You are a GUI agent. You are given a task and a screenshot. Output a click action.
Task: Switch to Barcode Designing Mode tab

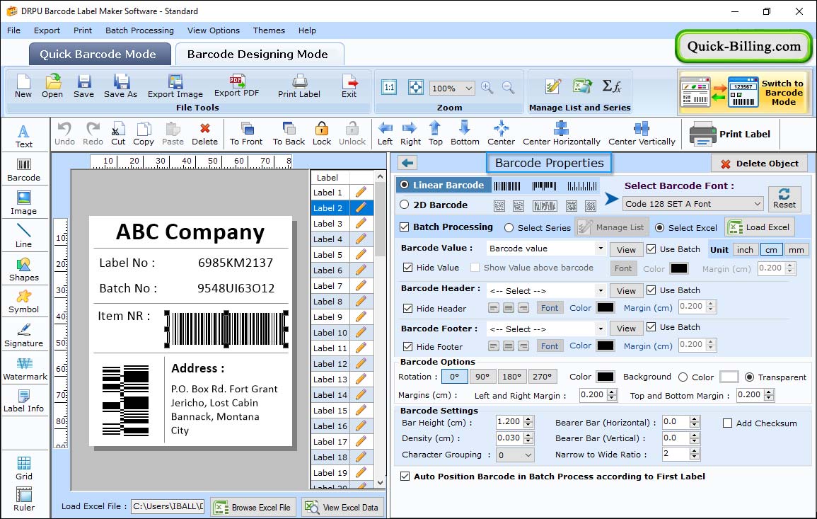(258, 55)
